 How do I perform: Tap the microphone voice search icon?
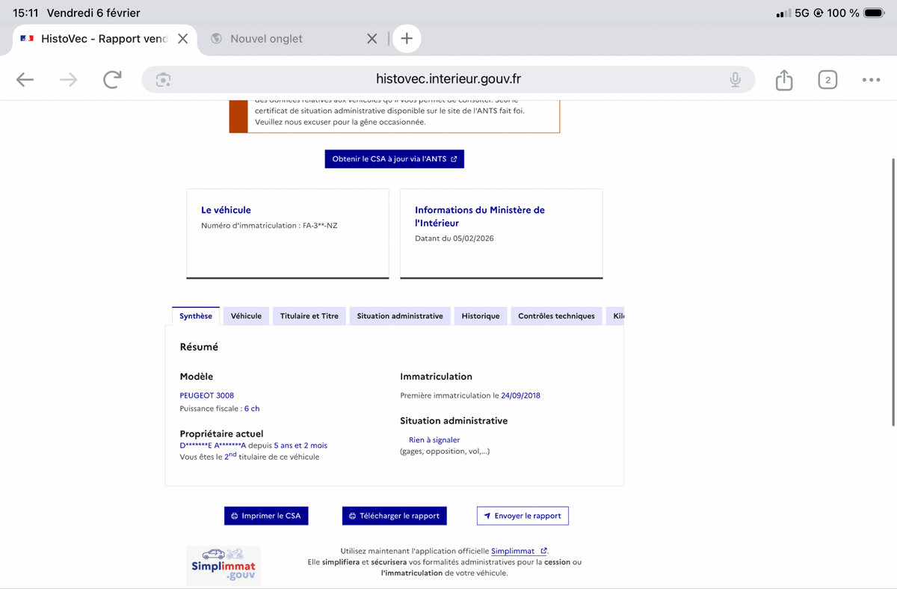[x=736, y=80]
